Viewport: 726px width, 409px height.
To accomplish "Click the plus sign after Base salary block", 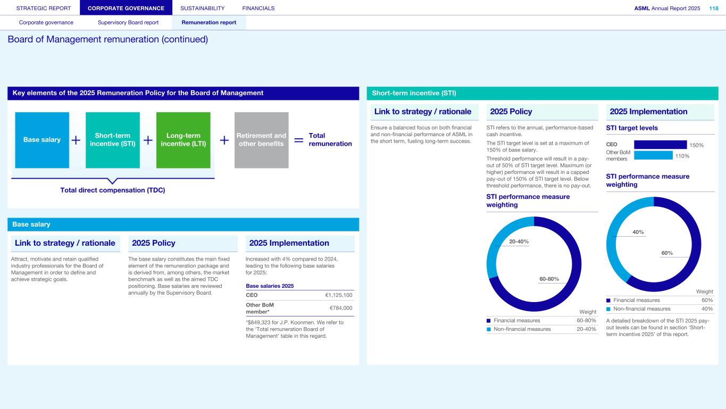I will pyautogui.click(x=76, y=140).
